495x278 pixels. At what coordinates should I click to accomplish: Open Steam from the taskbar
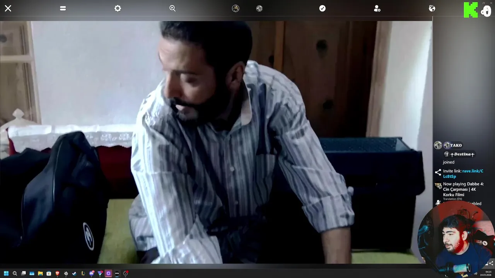pos(74,273)
